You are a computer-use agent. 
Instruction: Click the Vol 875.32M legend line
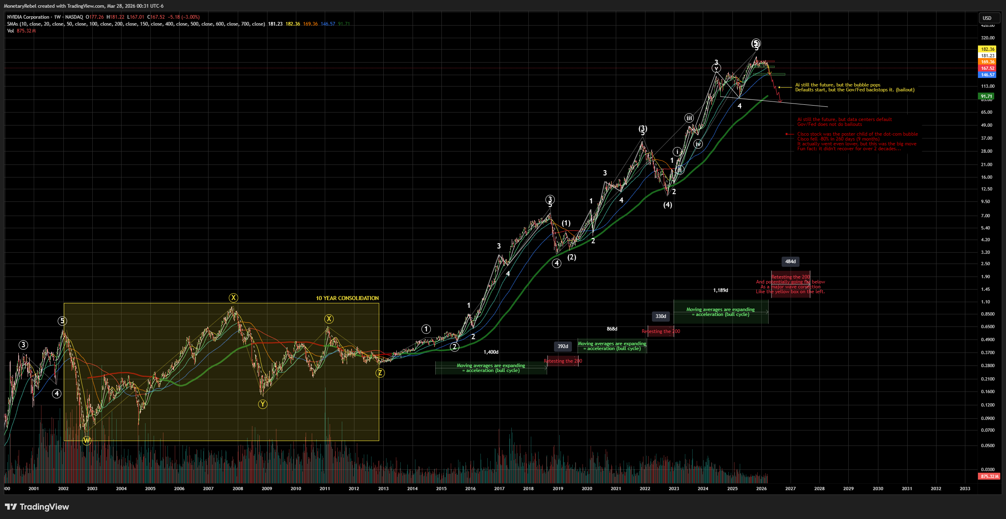pyautogui.click(x=21, y=31)
